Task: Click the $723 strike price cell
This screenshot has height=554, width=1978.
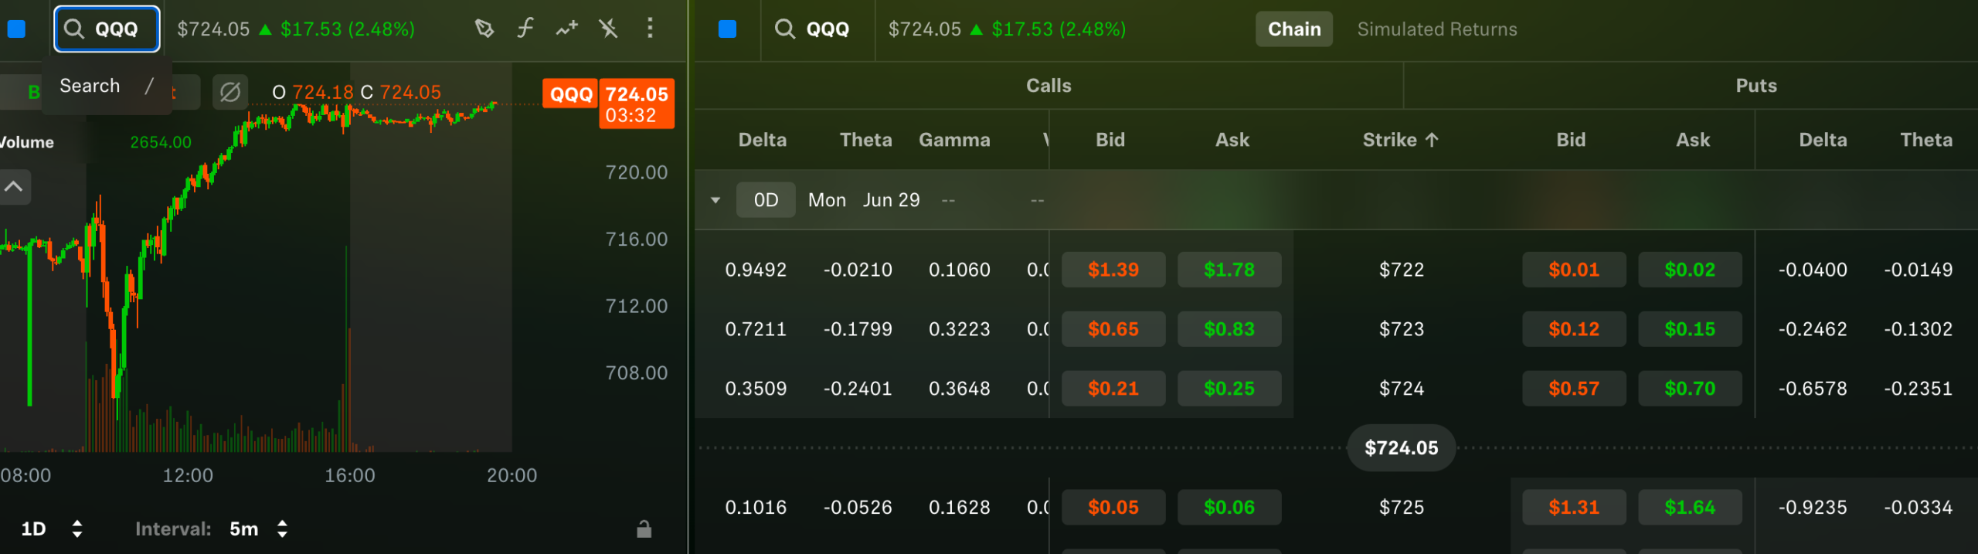Action: [x=1402, y=329]
